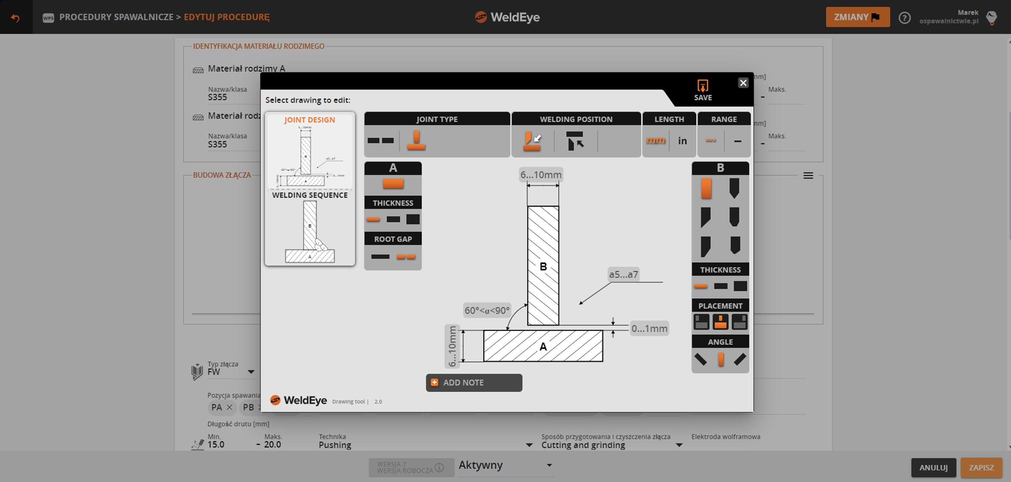Select the orange rectangular A plate swatch

tap(393, 184)
